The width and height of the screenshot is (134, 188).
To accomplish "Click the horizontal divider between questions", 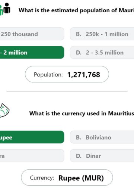I will [x=67, y=91].
